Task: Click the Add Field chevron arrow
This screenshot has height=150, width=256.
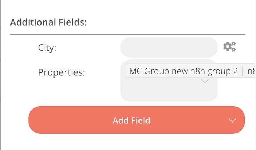Action: [232, 120]
